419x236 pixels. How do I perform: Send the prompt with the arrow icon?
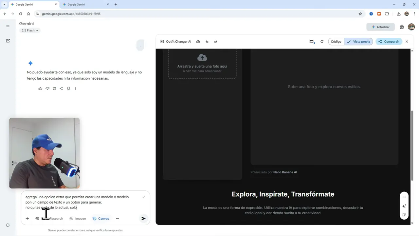[x=143, y=218]
